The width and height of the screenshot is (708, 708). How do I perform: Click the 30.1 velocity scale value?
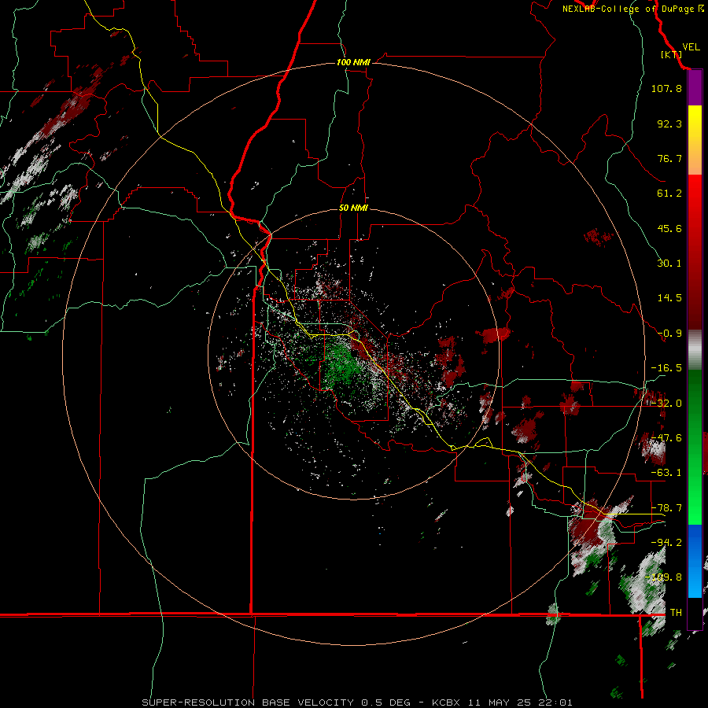pos(669,264)
